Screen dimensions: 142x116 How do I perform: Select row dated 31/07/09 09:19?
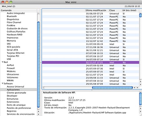(90, 44)
